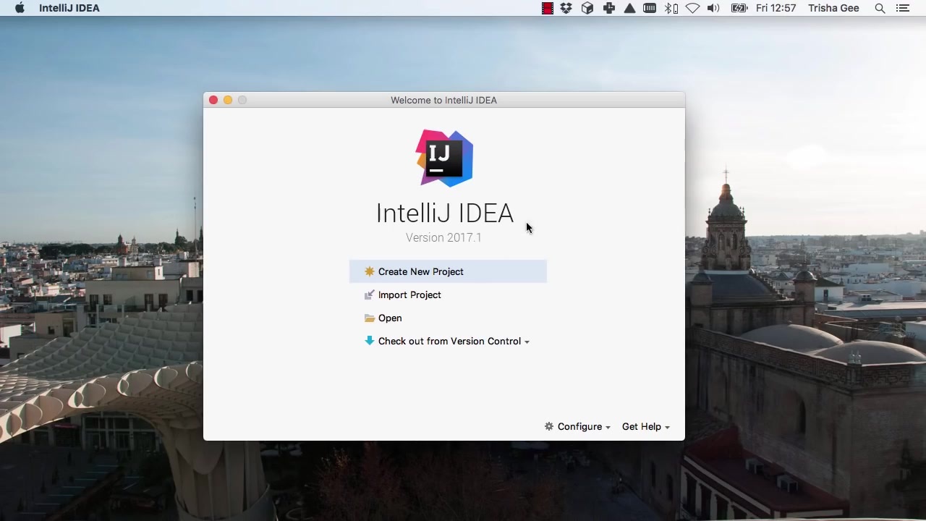The image size is (926, 521).
Task: Click the memory chip icon in menu bar
Action: tap(650, 8)
